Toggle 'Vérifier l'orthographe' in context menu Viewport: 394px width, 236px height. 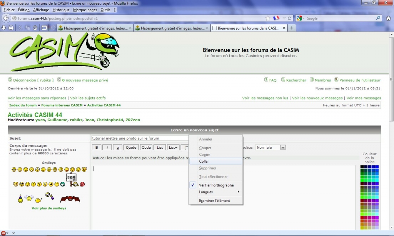pos(216,185)
